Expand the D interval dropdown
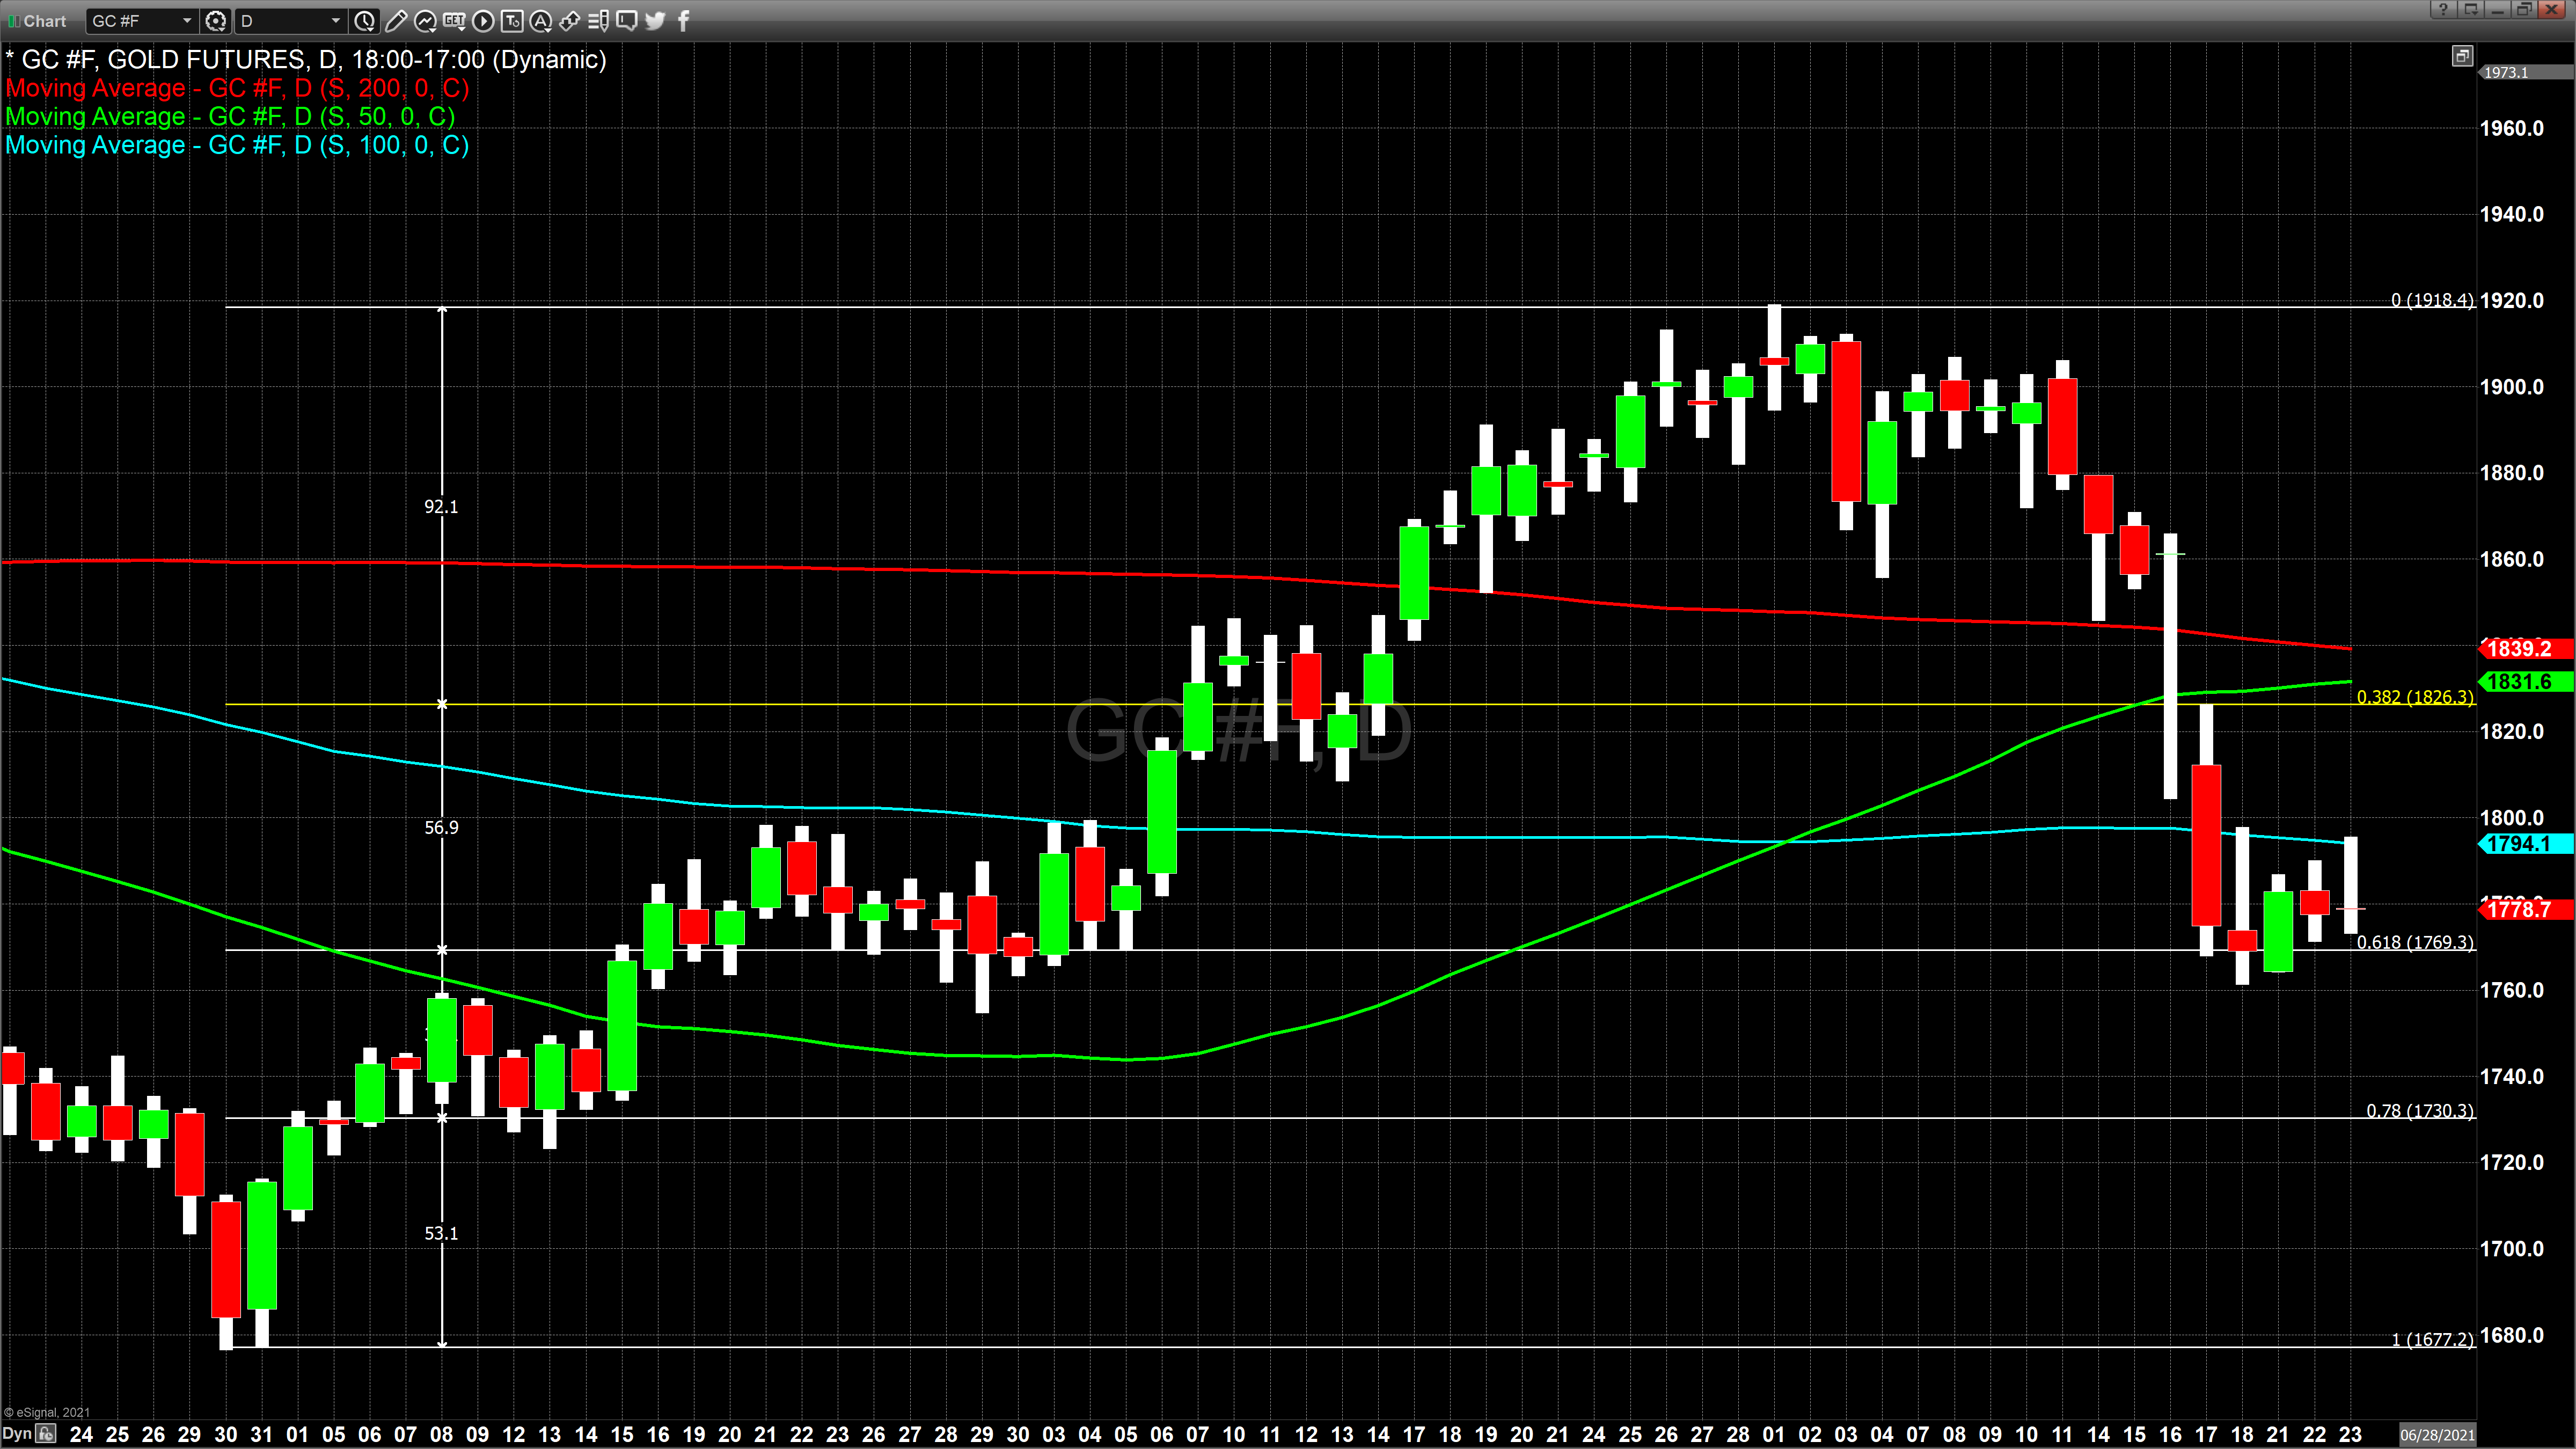 pos(336,21)
